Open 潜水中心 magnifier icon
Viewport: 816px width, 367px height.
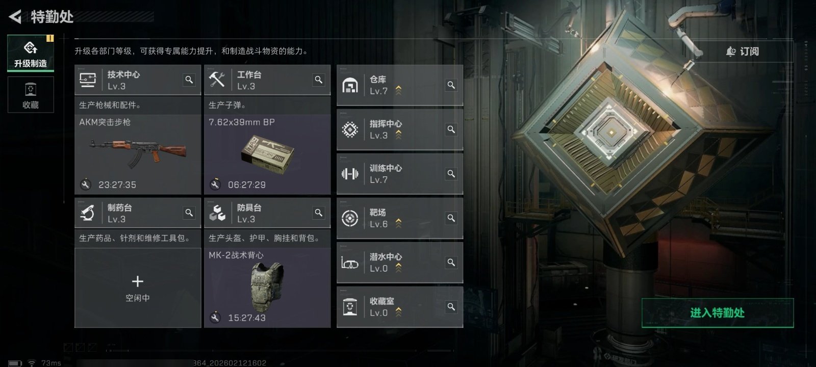(451, 263)
